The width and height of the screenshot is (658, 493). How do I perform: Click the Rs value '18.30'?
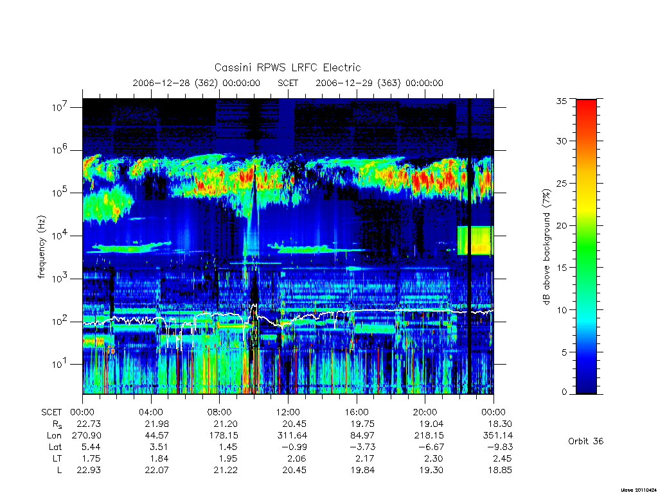click(x=500, y=424)
